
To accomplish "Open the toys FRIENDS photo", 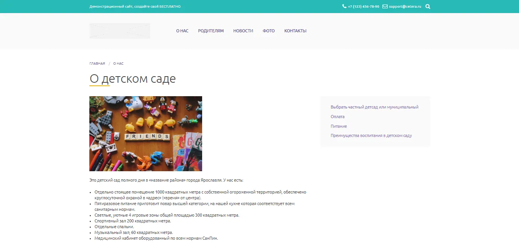I will [146, 134].
